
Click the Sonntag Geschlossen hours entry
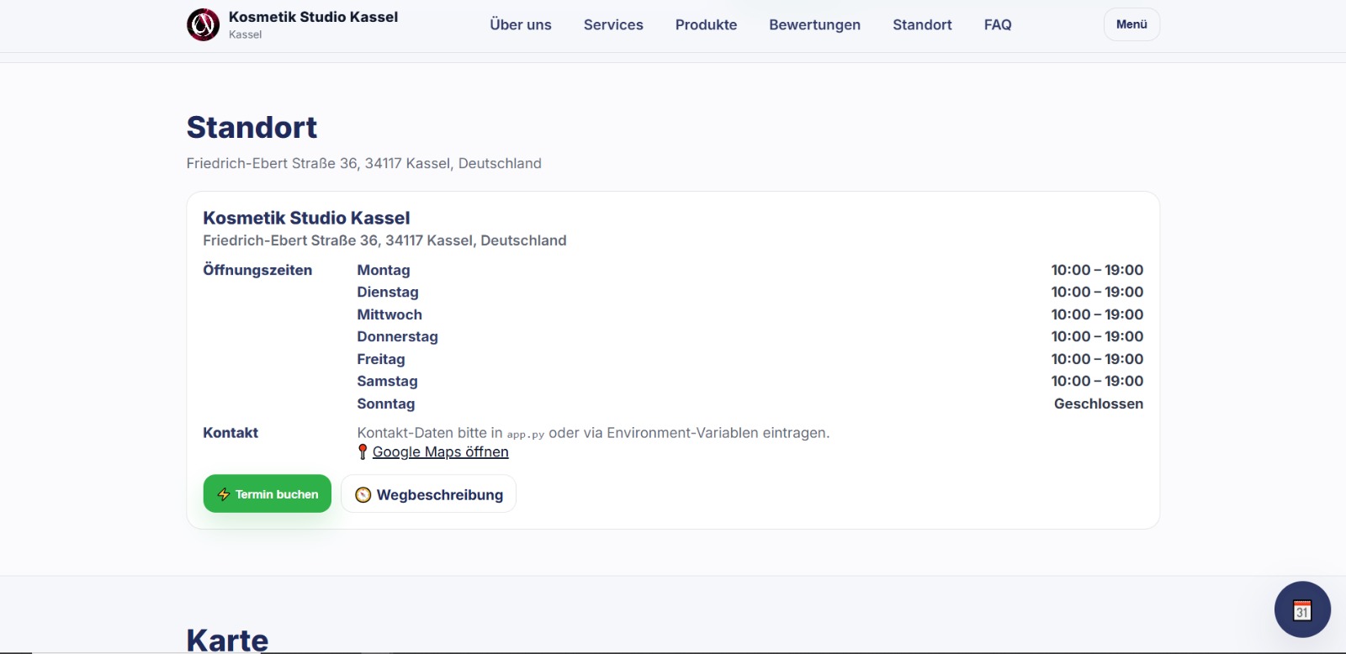tap(1098, 403)
